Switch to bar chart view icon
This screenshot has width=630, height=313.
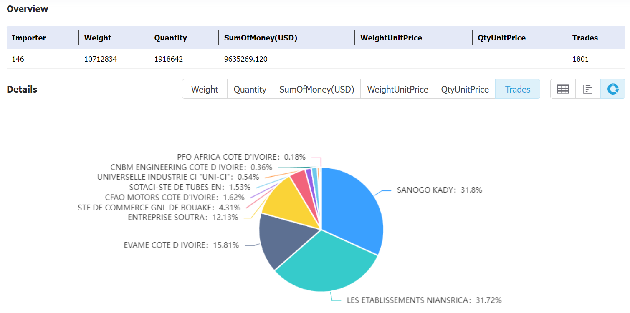tap(588, 89)
